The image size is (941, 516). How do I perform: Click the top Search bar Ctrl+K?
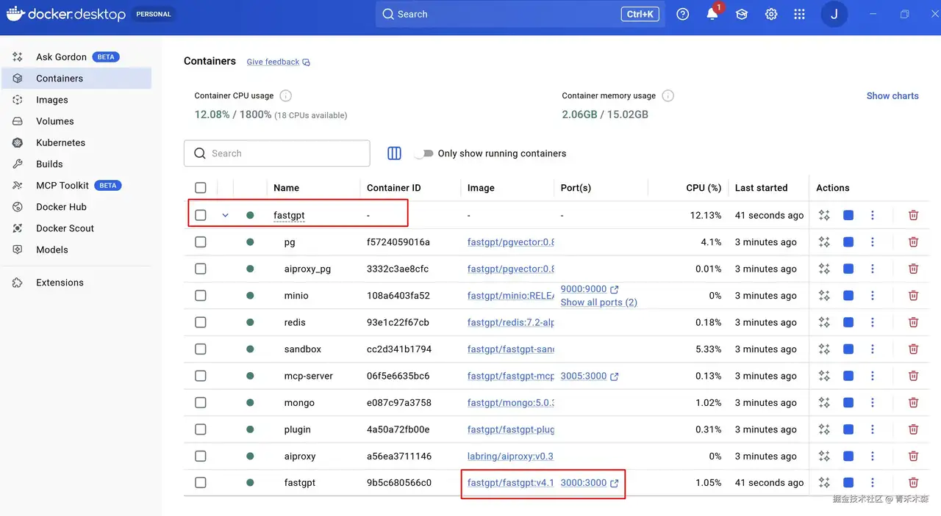point(520,14)
